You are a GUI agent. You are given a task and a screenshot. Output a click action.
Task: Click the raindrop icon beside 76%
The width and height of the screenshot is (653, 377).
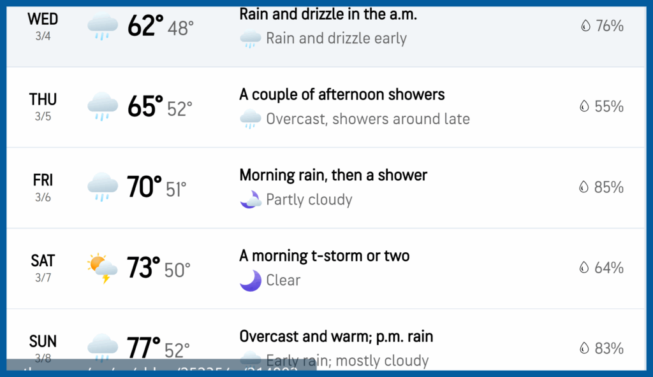(x=584, y=26)
